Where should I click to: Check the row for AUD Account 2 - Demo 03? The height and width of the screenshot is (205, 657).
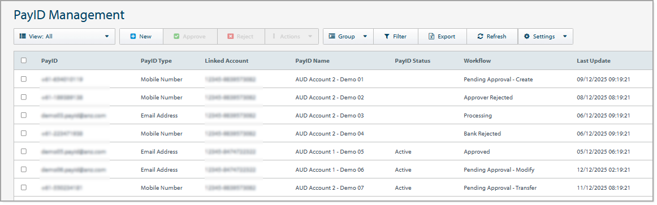tap(24, 115)
